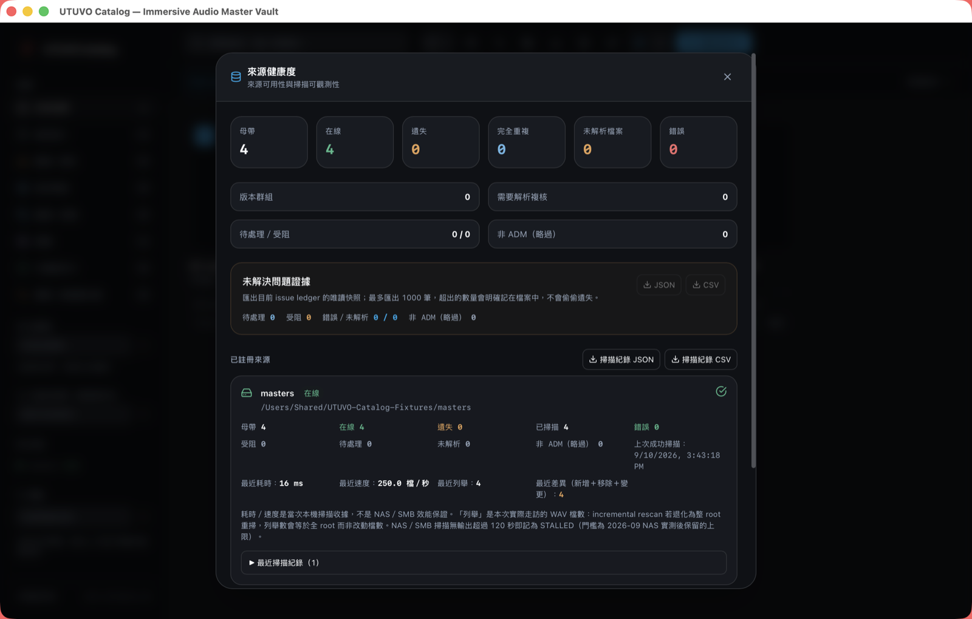Click the 完全重複 stat card
Screen dimensions: 972x619
pos(527,142)
